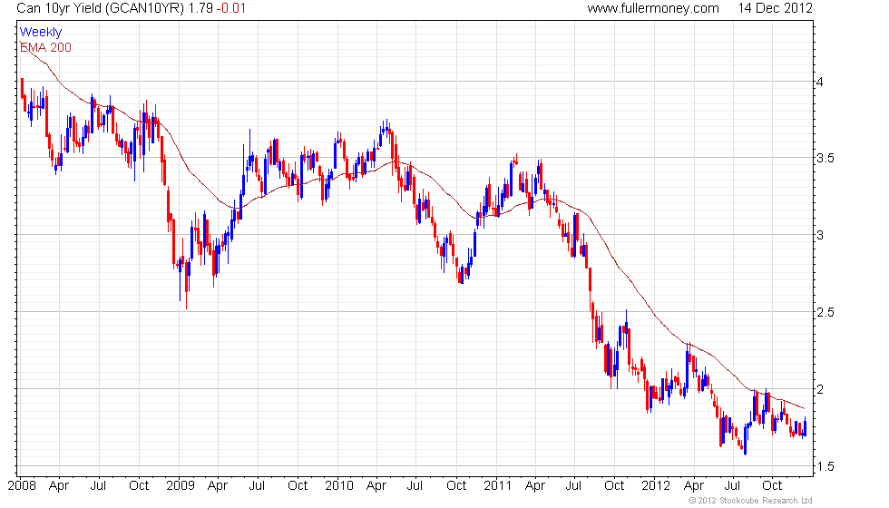Click the 2.5 label on the yield axis
Image resolution: width=889 pixels, height=508 pixels.
(x=825, y=312)
